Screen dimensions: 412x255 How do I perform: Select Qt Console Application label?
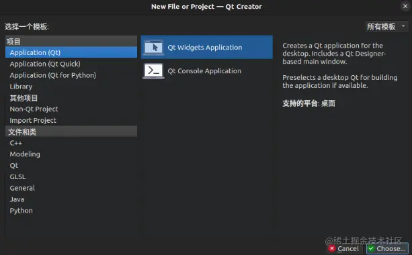pyautogui.click(x=204, y=71)
